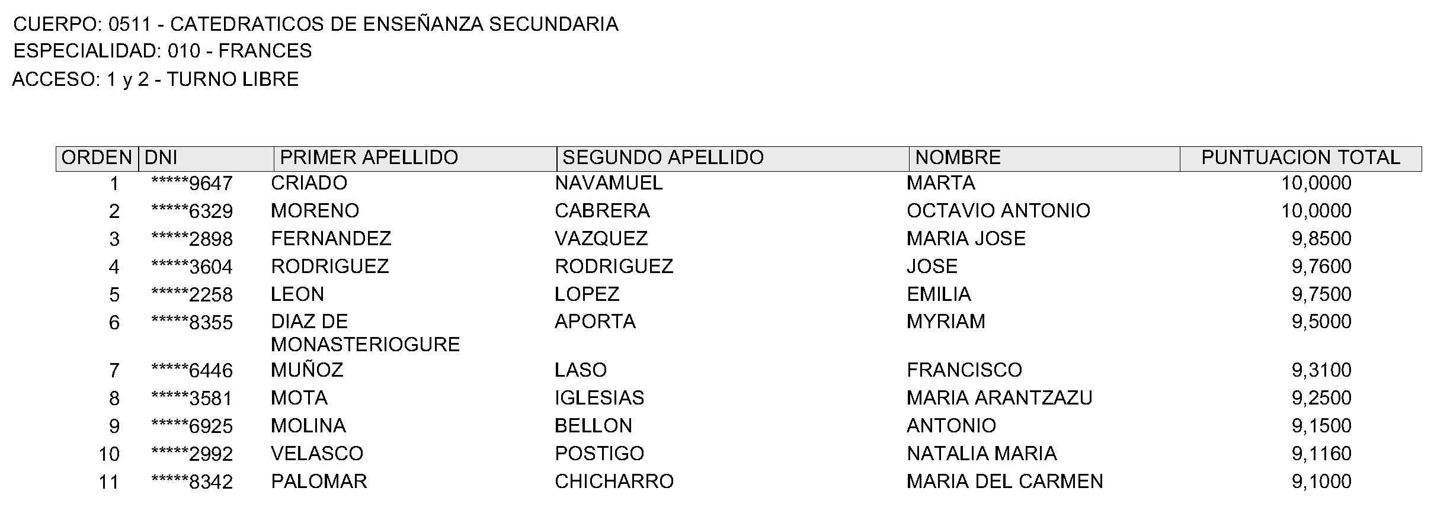This screenshot has width=1434, height=507.
Task: Select the SEGUNDO APELLIDO column header
Action: click(x=662, y=158)
